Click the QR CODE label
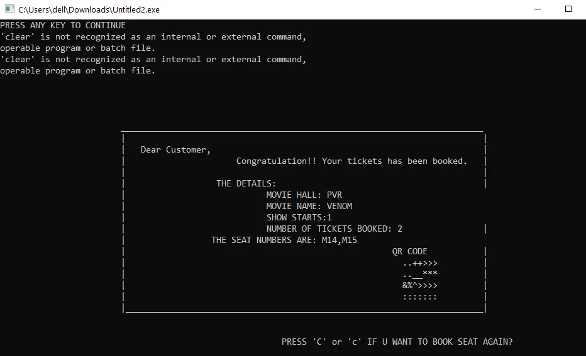The image size is (586, 356). click(x=409, y=252)
